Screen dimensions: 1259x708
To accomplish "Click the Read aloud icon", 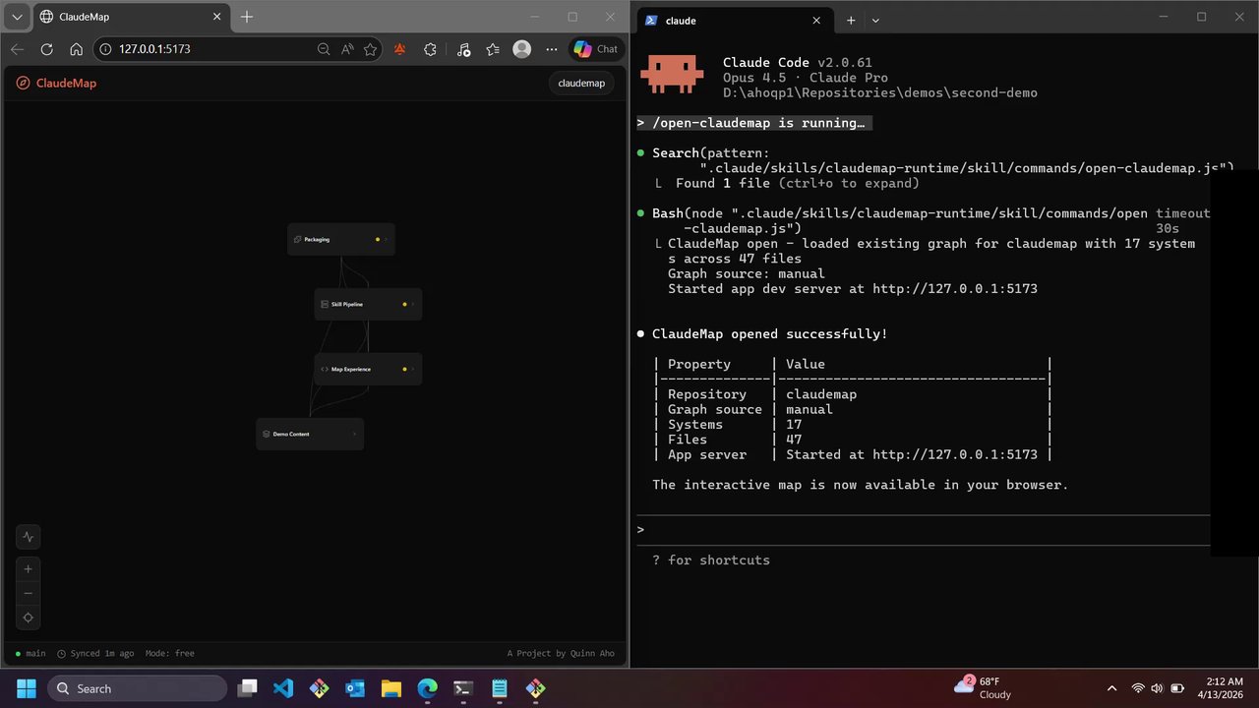I will pyautogui.click(x=347, y=49).
